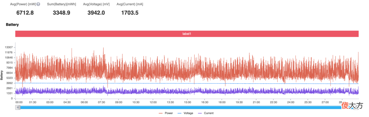Click the 07:30 time axis tick label
369x117 pixels.
101,102
